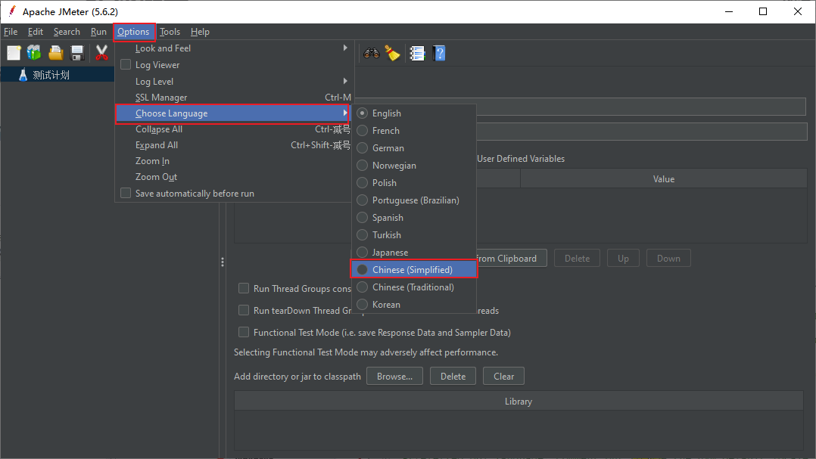Click the Add directory or jar to classpath label
Viewport: 816px width, 459px height.
click(x=297, y=377)
